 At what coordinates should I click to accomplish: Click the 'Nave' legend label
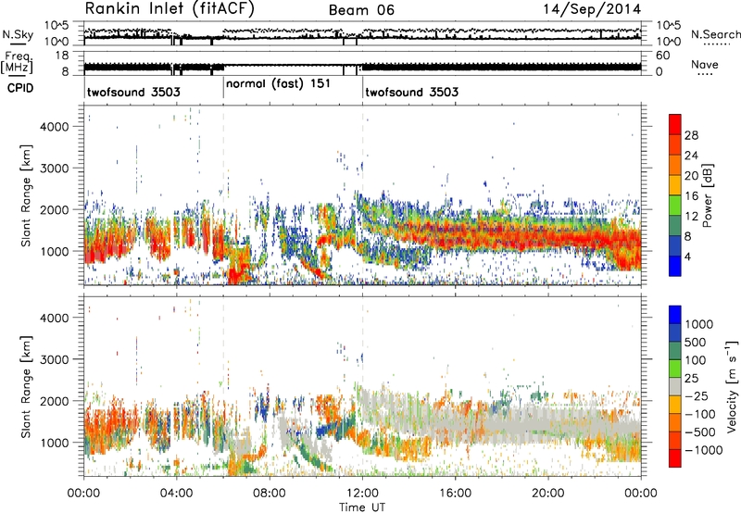point(705,64)
